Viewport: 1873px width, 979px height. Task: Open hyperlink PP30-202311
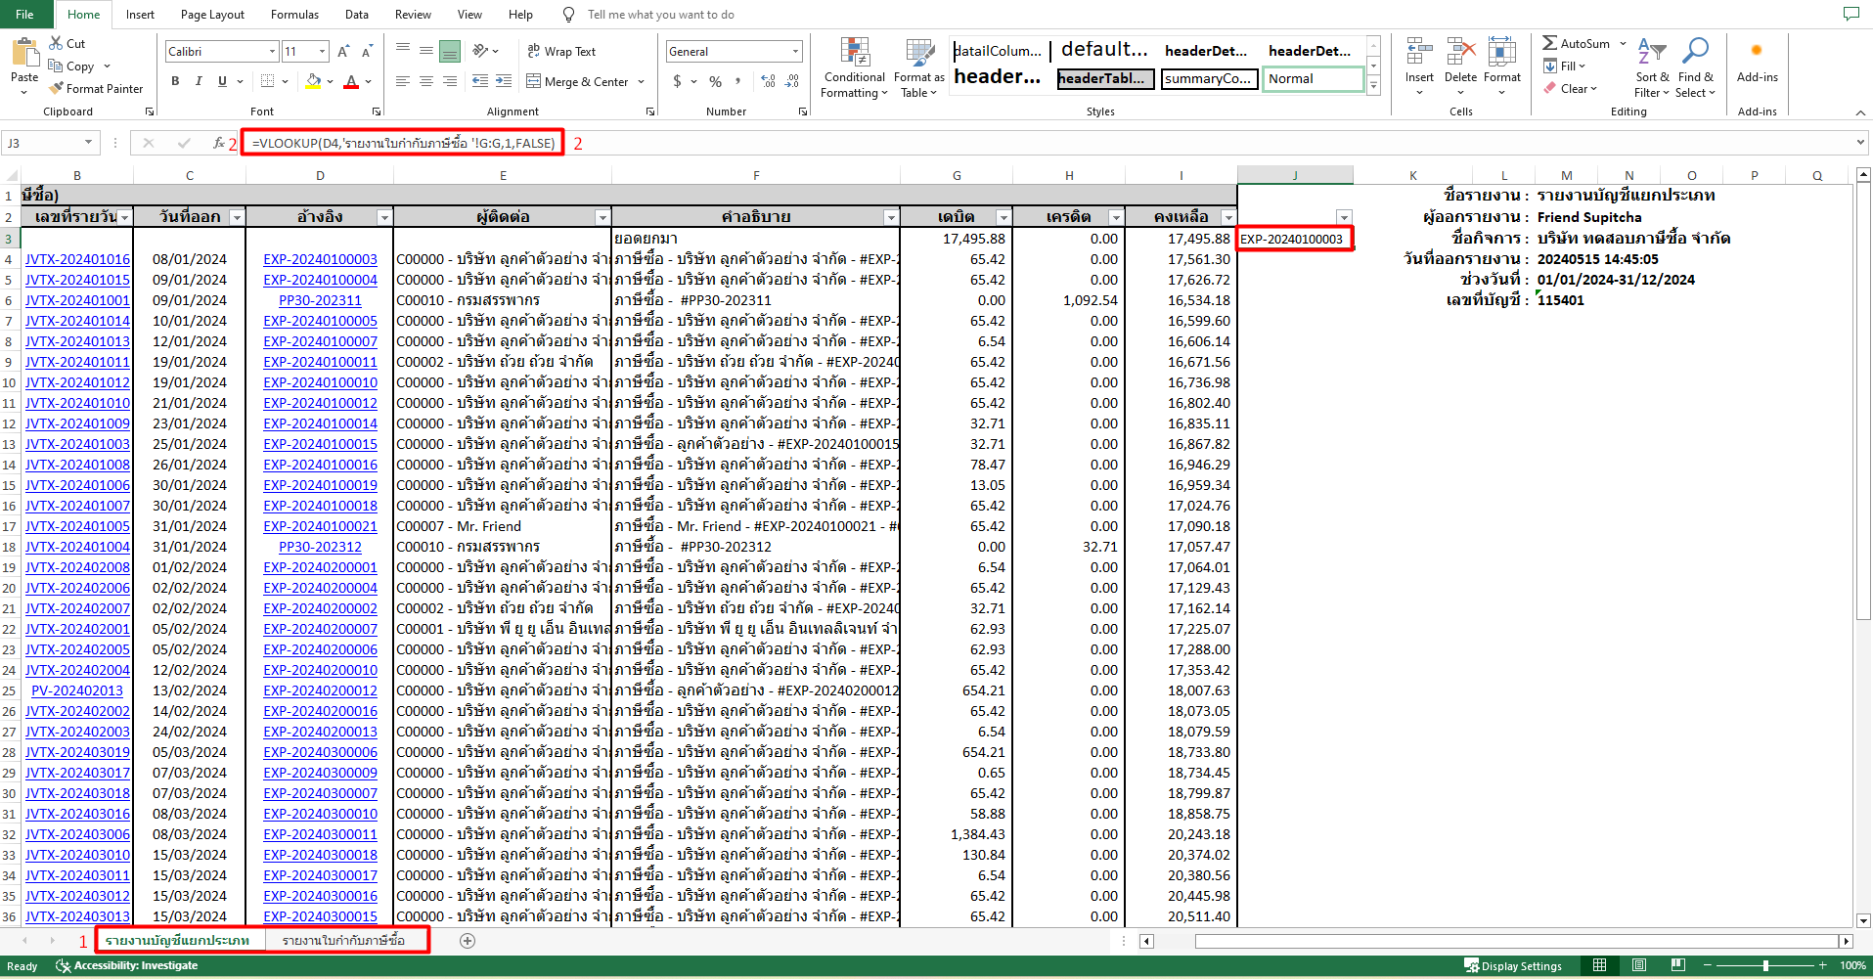(320, 300)
